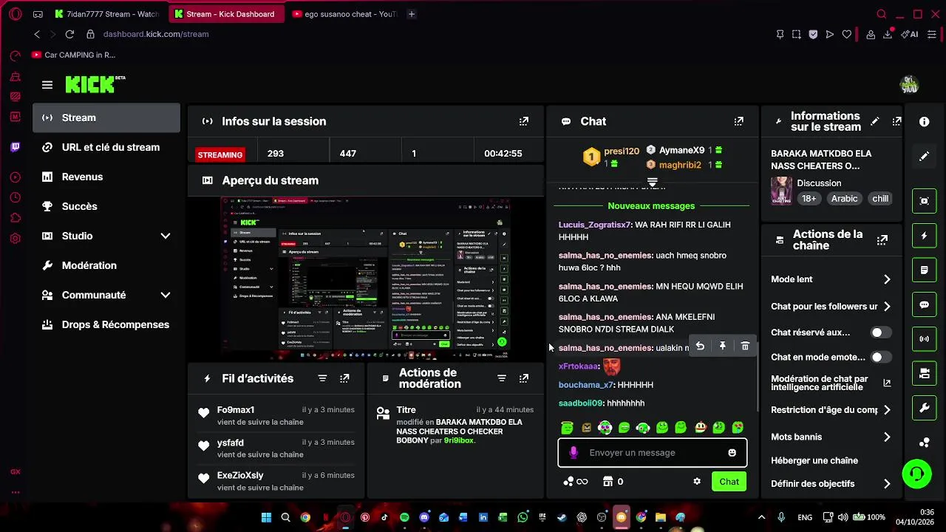The width and height of the screenshot is (946, 532).
Task: Open filter options in Fil d'activités
Action: (322, 378)
